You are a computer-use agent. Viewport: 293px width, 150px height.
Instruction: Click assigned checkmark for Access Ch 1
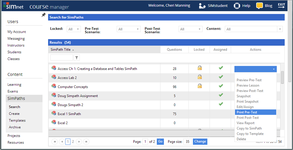(221, 68)
